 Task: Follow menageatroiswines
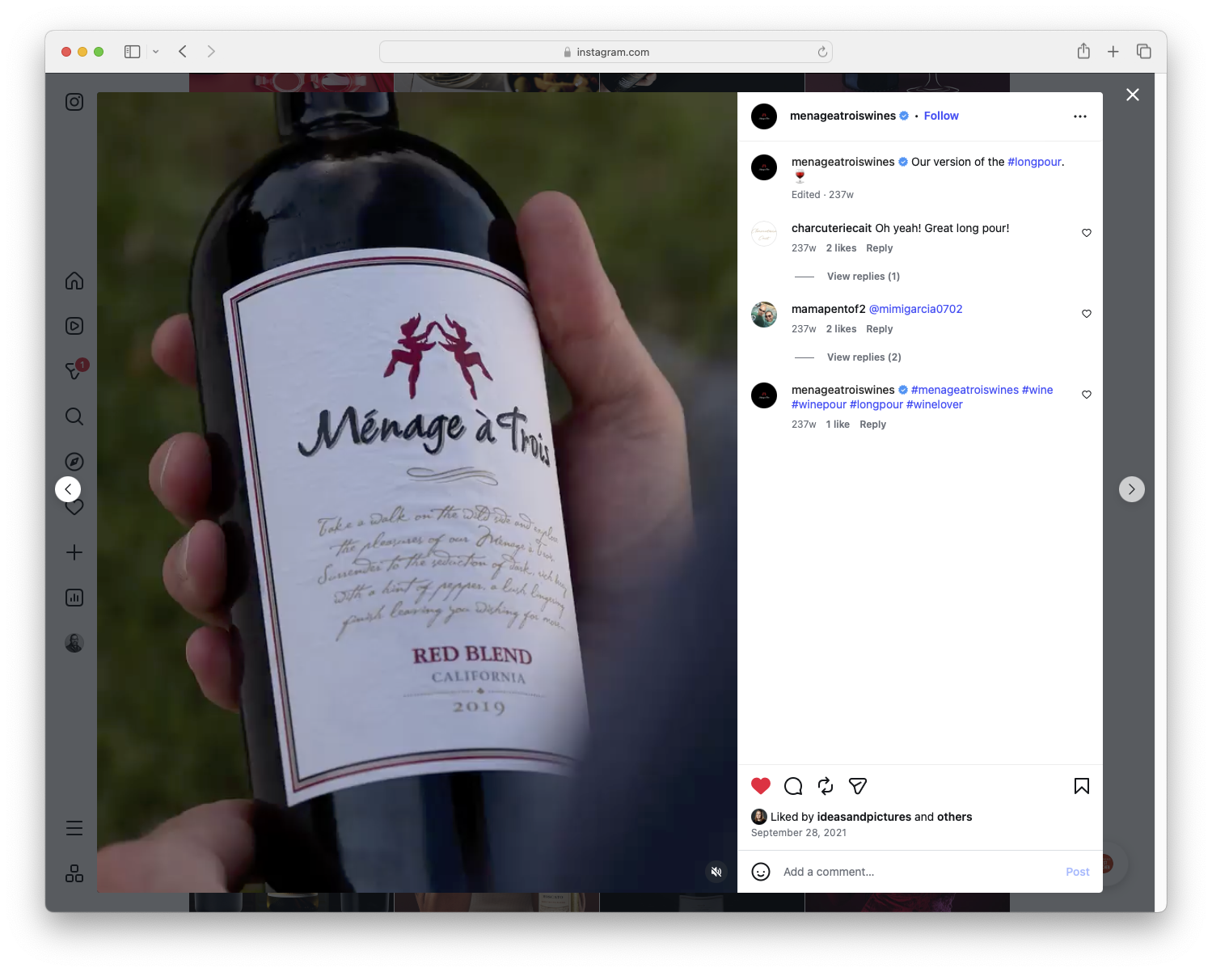(940, 116)
